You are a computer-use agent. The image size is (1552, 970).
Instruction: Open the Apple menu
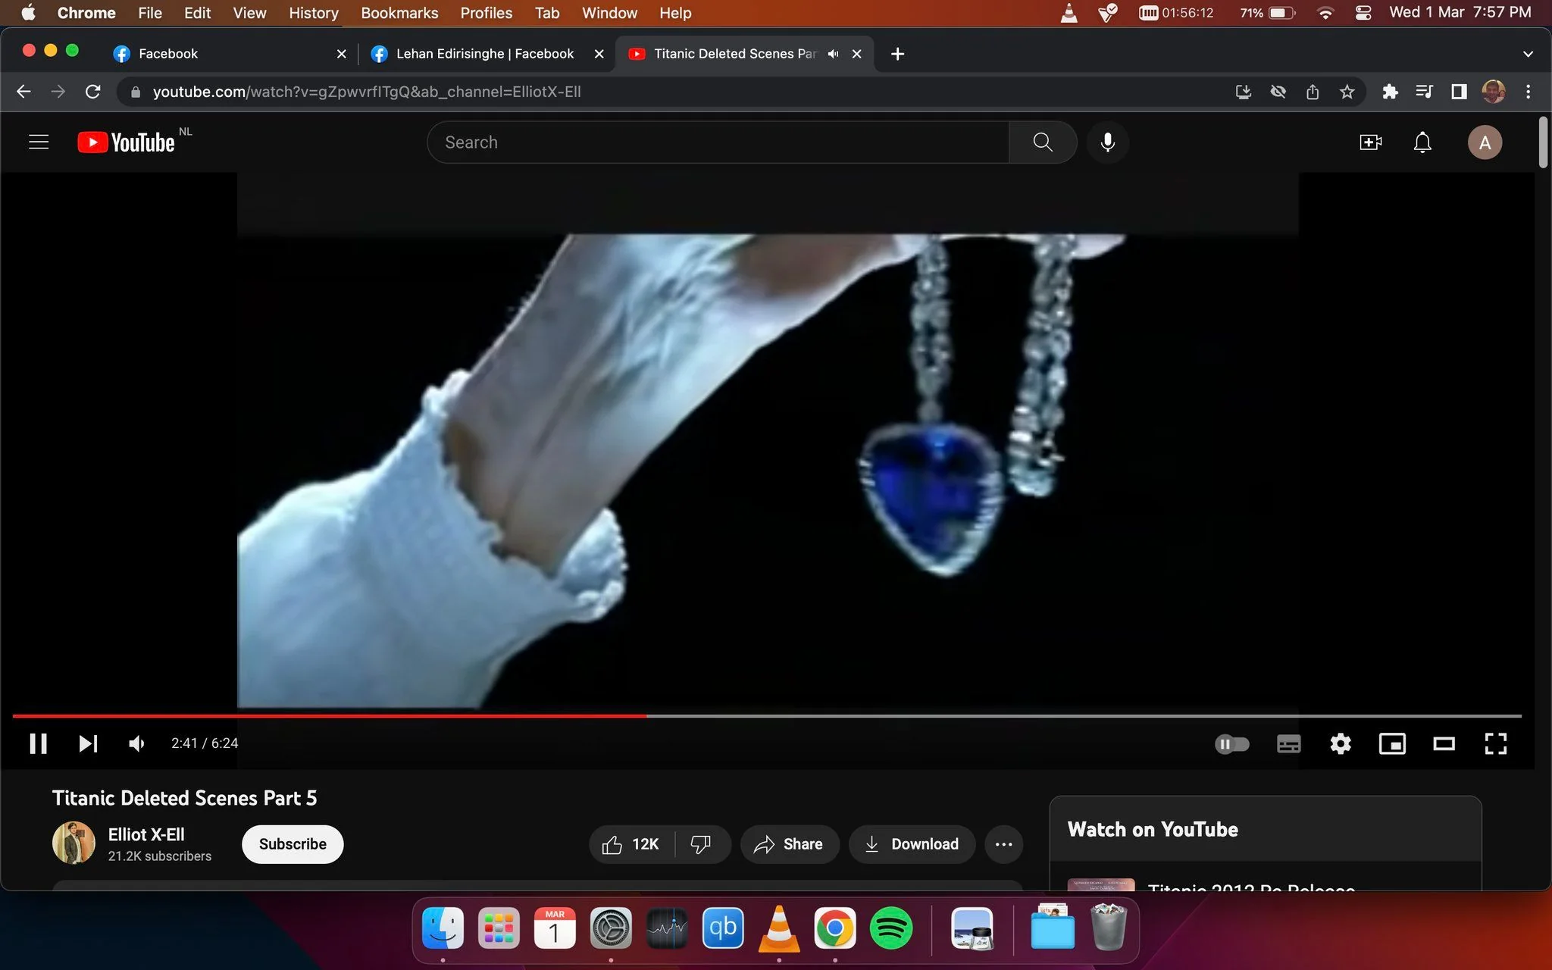pos(28,13)
